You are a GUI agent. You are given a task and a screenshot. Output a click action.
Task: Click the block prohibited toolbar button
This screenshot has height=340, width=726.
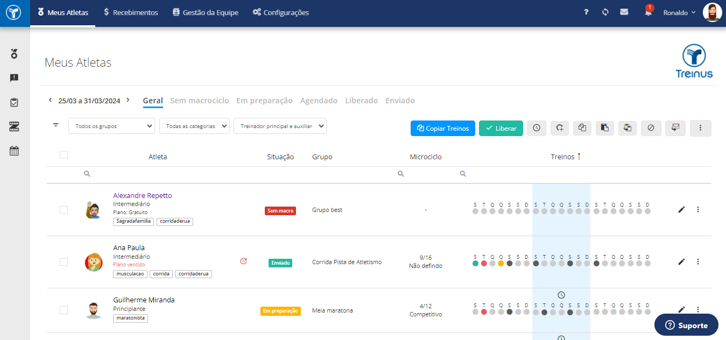tap(651, 128)
